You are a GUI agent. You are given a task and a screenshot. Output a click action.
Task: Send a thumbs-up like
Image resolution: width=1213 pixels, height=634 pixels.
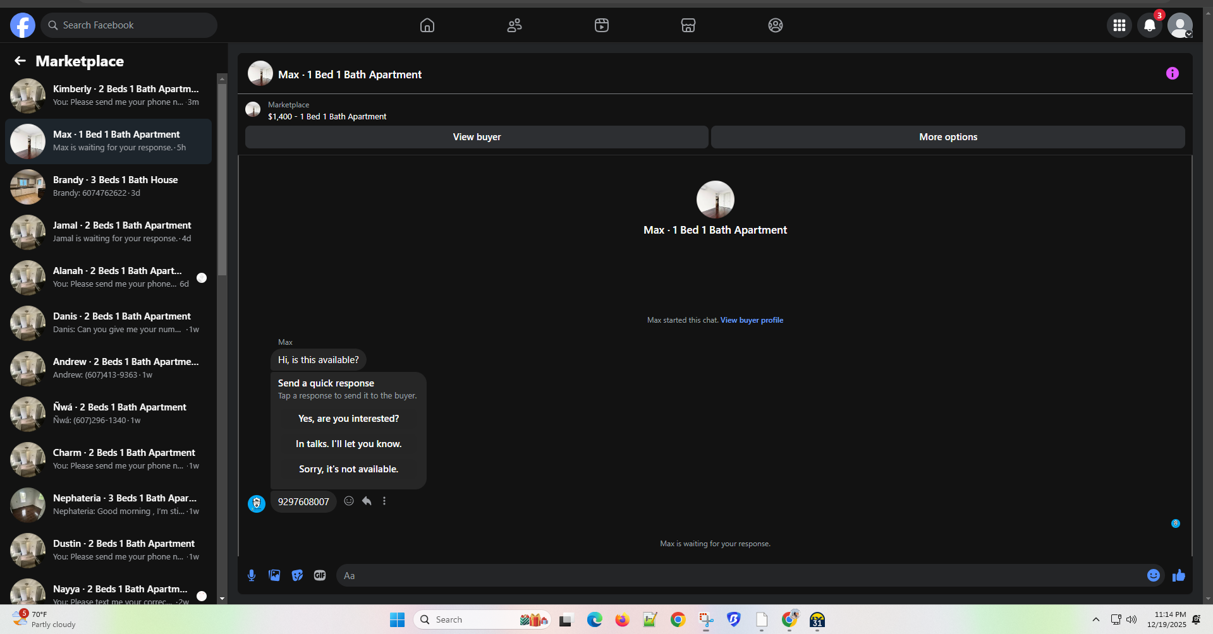click(x=1179, y=575)
